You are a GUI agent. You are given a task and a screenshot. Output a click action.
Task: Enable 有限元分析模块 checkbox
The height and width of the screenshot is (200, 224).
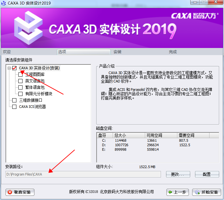[20, 94]
